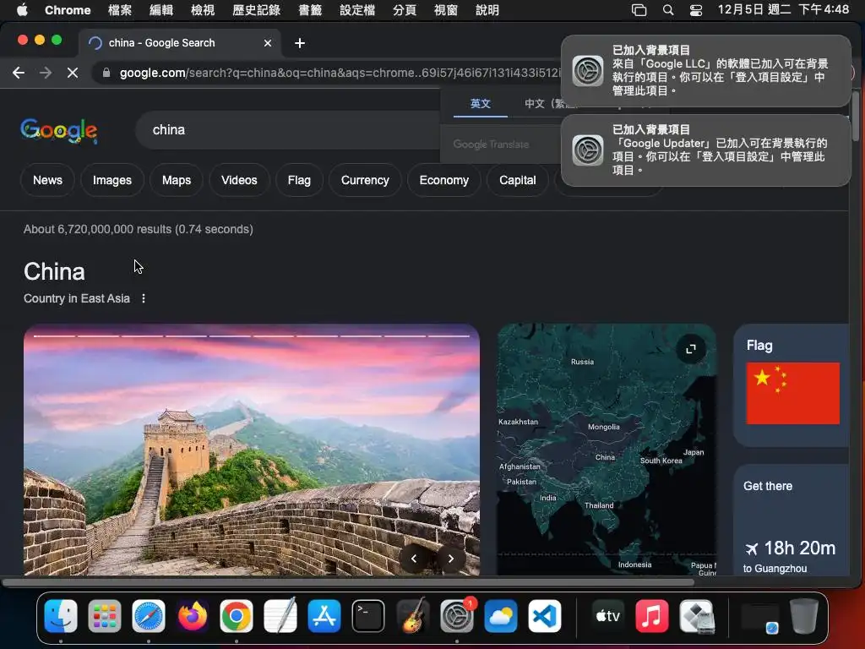Open the Music app in dock
The height and width of the screenshot is (649, 865).
click(x=651, y=616)
